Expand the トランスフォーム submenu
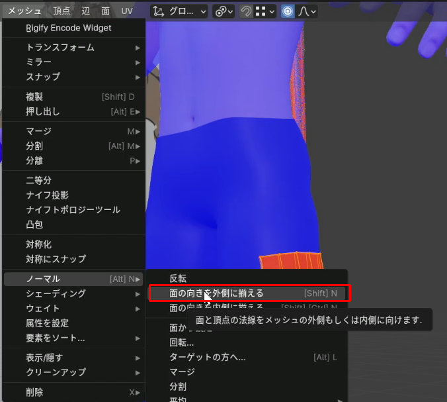Viewport: 447px width, 402px height. coord(74,48)
